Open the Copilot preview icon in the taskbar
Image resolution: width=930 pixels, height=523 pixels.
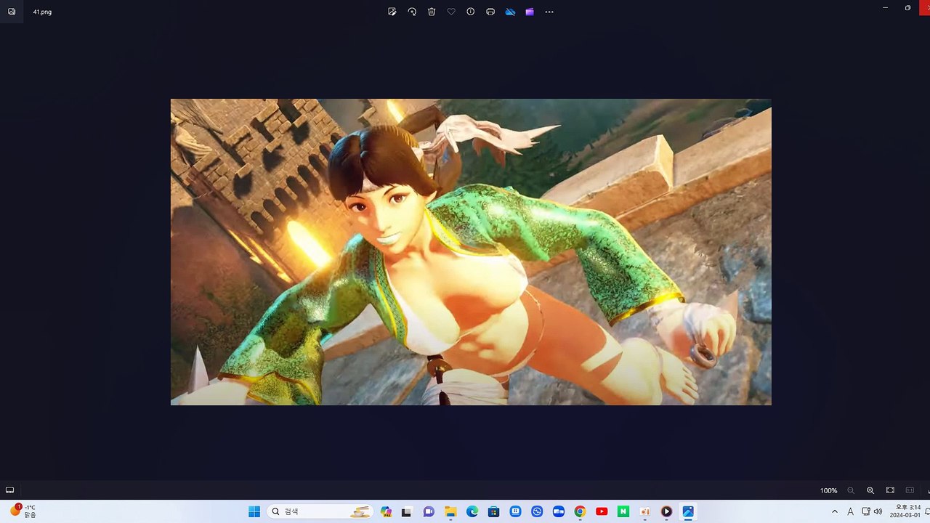tap(386, 511)
